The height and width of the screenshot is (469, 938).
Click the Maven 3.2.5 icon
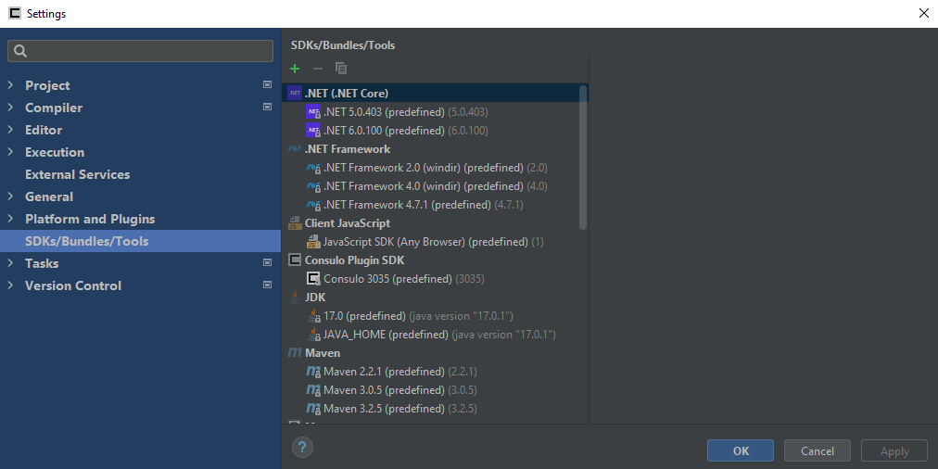[313, 409]
